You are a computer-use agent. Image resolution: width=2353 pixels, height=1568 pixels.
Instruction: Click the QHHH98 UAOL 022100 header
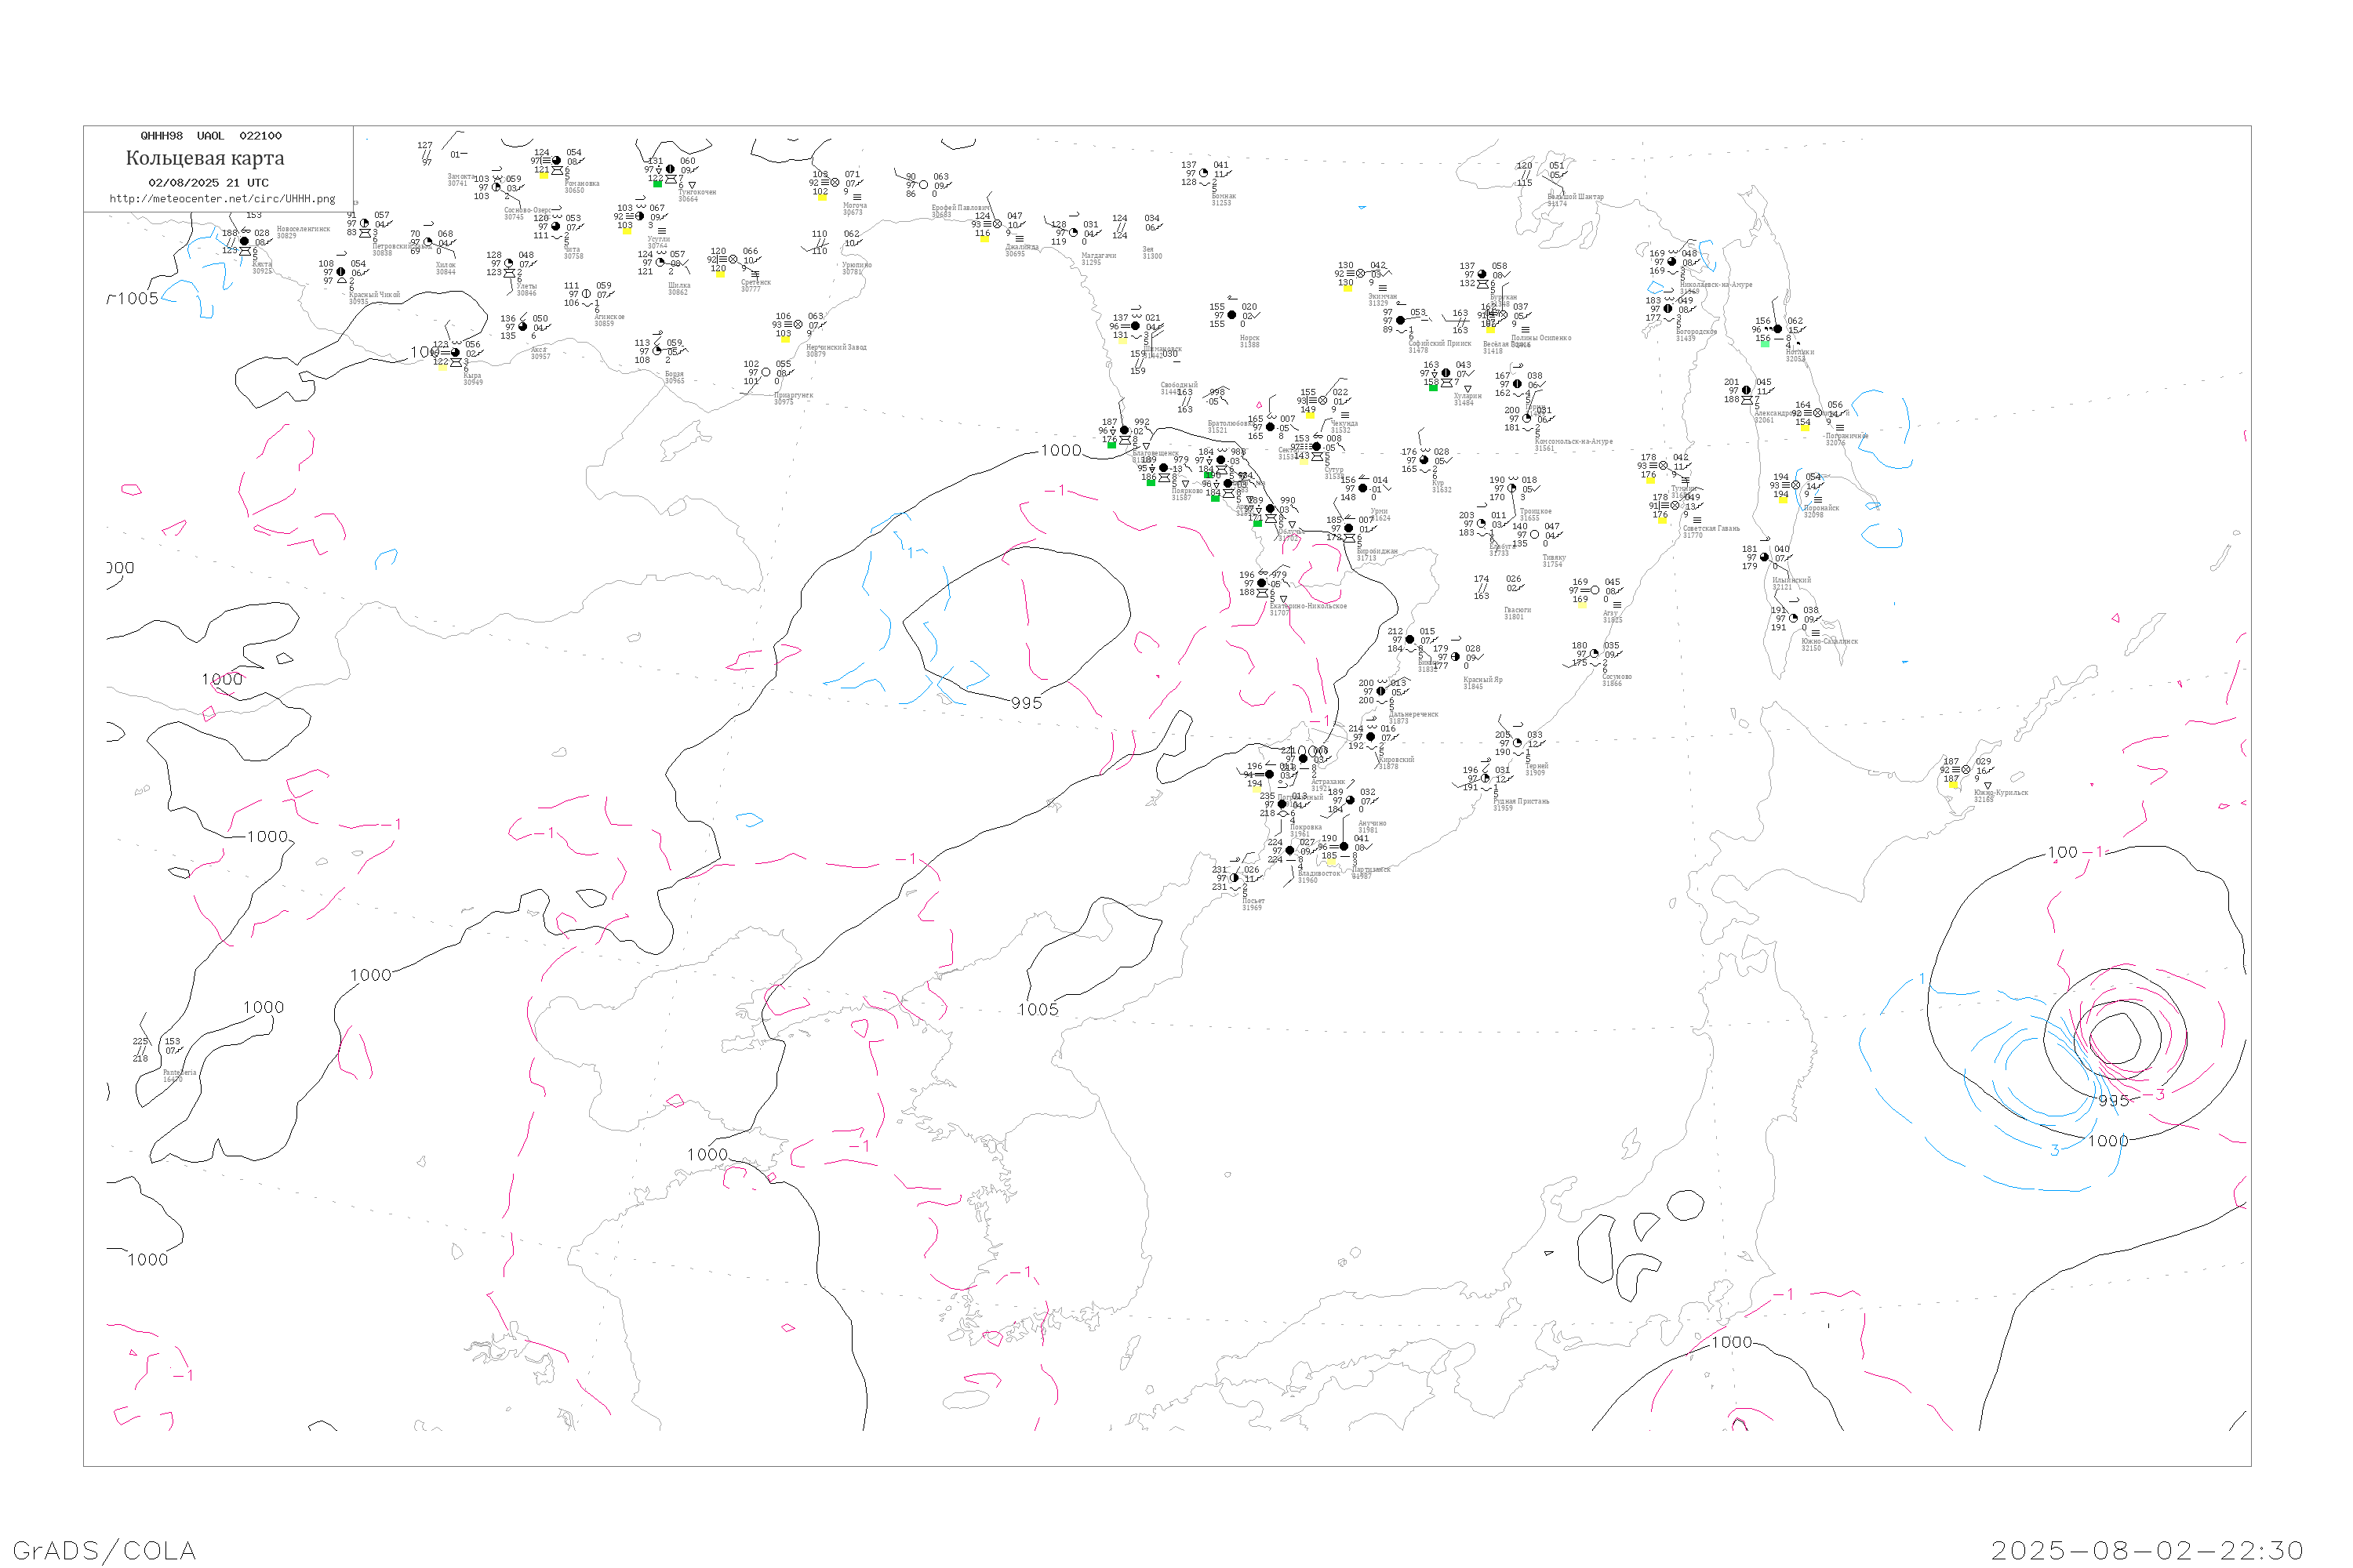pyautogui.click(x=211, y=136)
